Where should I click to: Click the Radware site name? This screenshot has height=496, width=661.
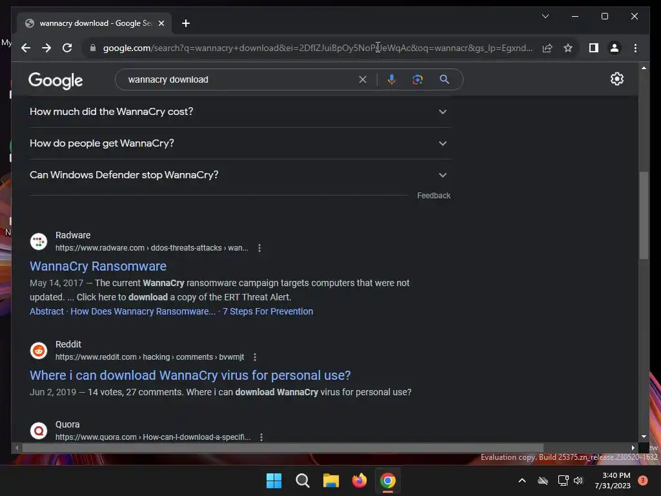tap(73, 235)
